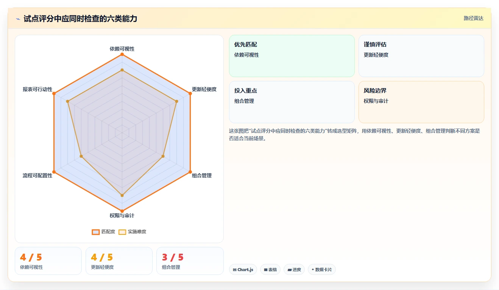Click the 权限与审计 radar axis label
Image resolution: width=499 pixels, height=290 pixels.
click(x=122, y=216)
